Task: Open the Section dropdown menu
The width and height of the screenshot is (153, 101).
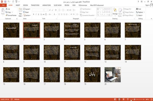Action: (x=27, y=15)
